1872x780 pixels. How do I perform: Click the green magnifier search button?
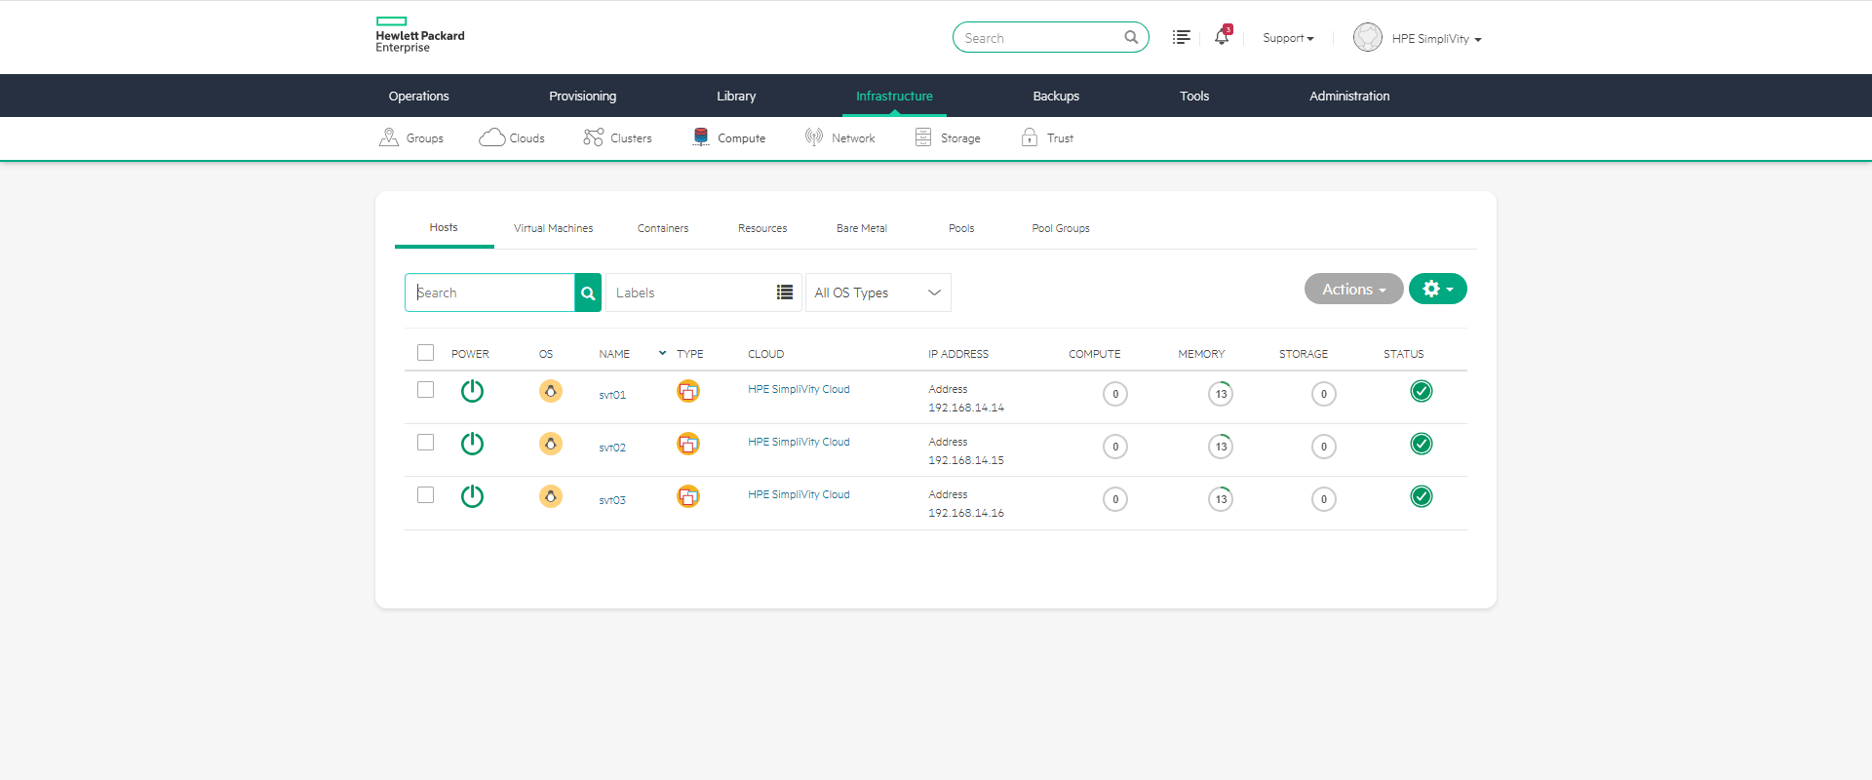coord(588,292)
